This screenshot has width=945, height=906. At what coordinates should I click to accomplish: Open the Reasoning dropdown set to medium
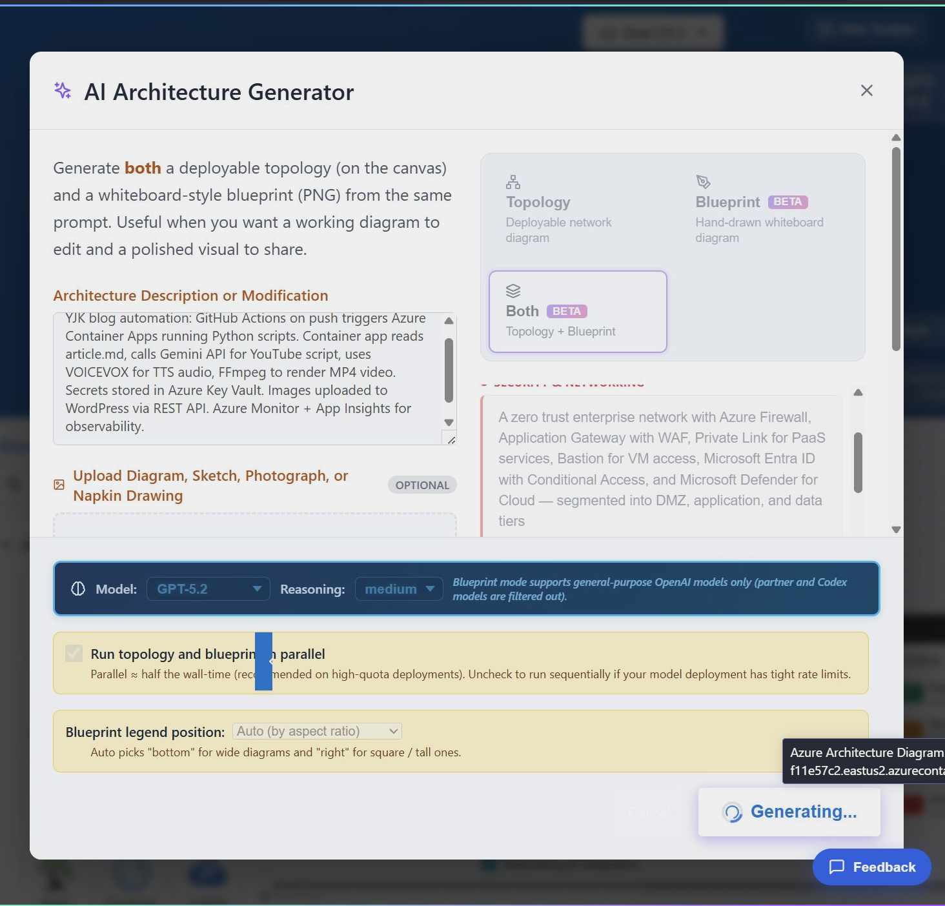399,589
